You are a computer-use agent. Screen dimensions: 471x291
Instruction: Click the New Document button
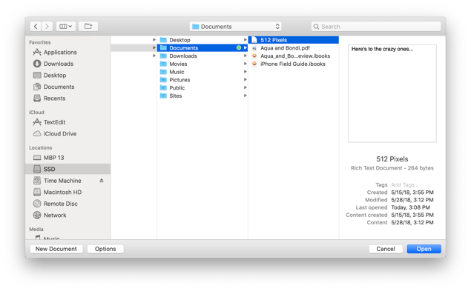coord(56,249)
